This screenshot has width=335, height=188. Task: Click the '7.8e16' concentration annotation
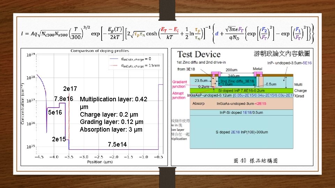point(64,99)
